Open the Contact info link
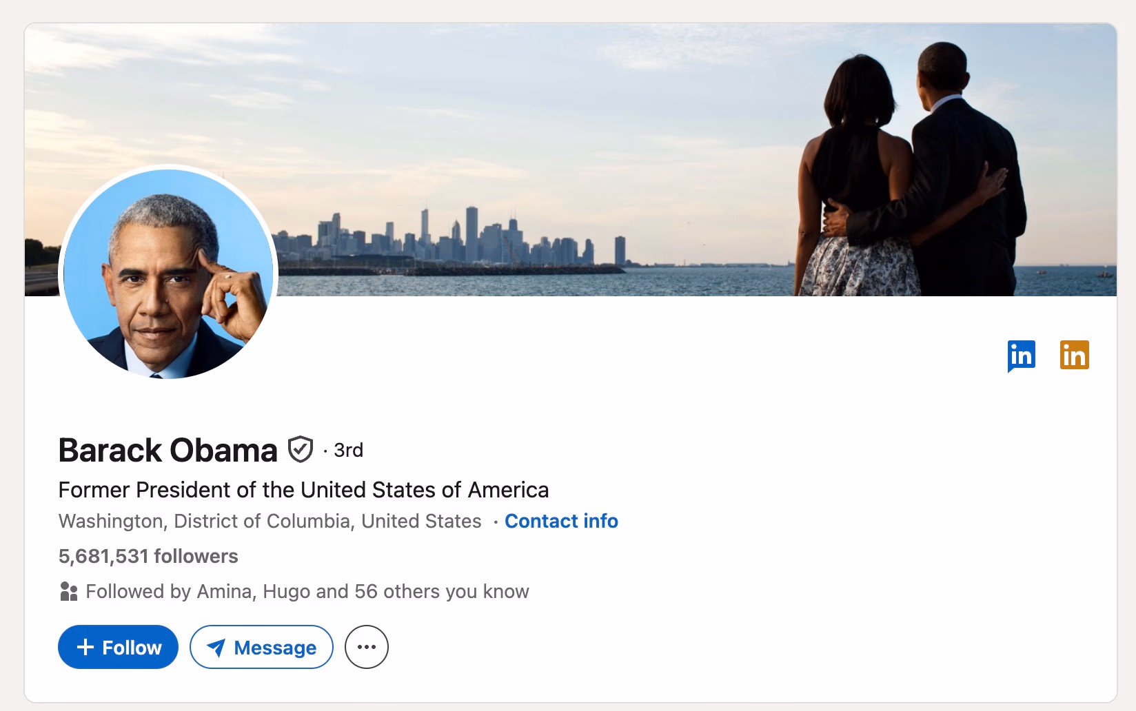Image resolution: width=1136 pixels, height=711 pixels. pyautogui.click(x=561, y=521)
